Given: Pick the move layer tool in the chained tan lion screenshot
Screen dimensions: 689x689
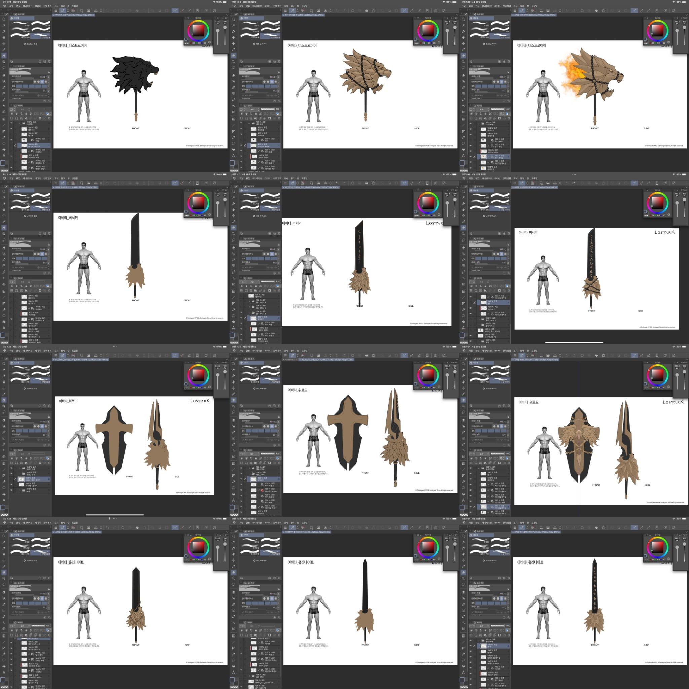Looking at the screenshot, I should pos(233,43).
